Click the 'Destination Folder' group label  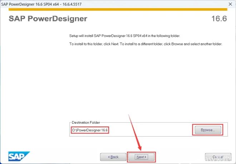click(x=86, y=122)
